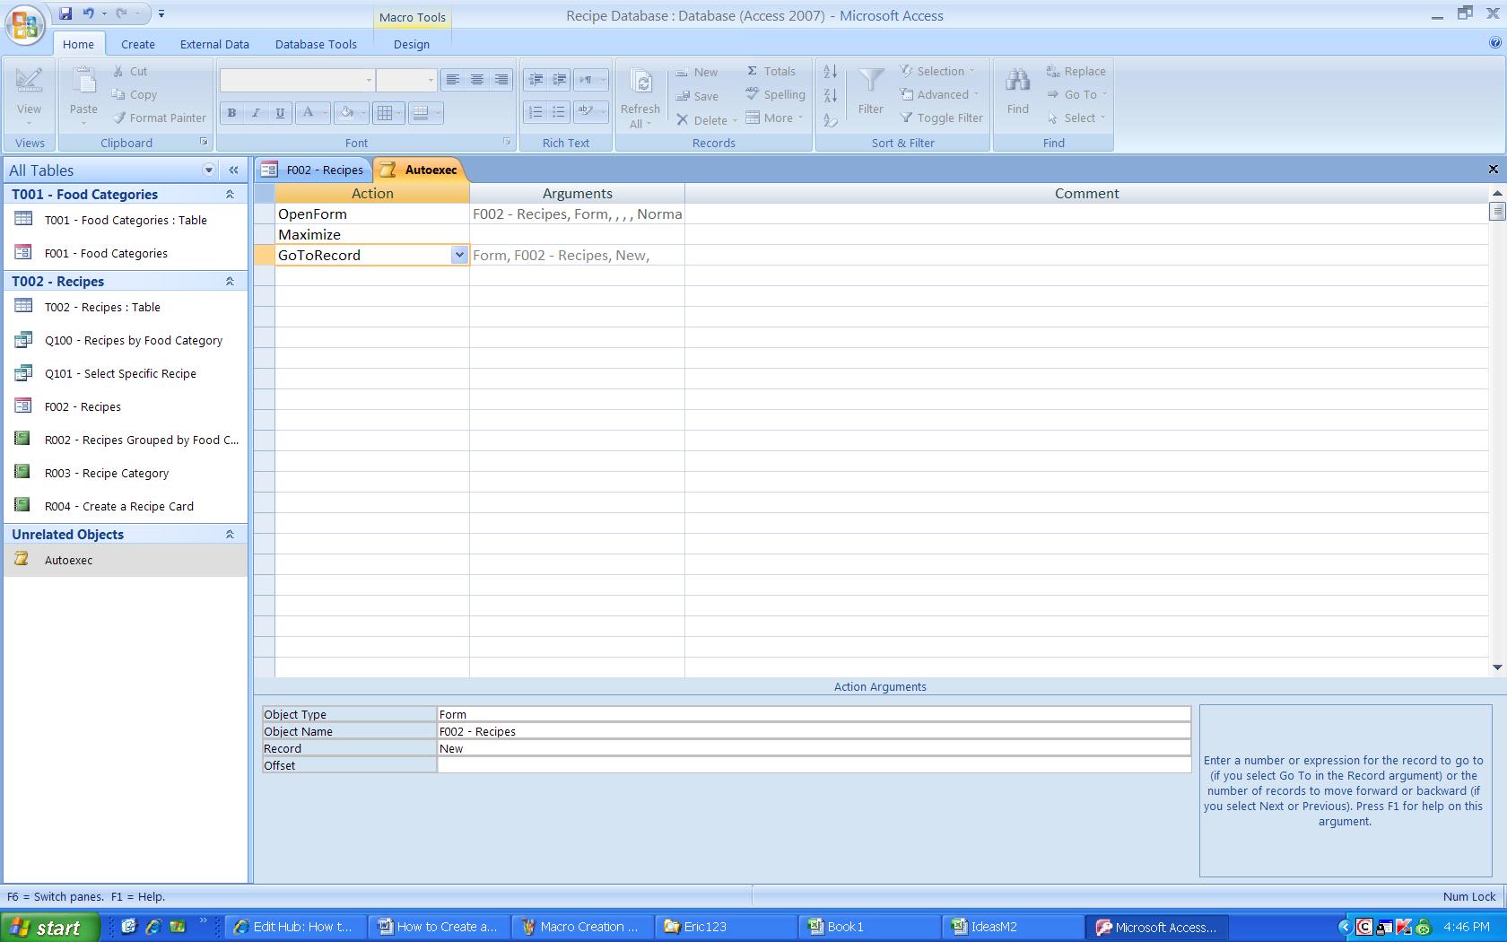The width and height of the screenshot is (1507, 942).
Task: Open the Autoexec macro in navigation pane
Action: (69, 560)
